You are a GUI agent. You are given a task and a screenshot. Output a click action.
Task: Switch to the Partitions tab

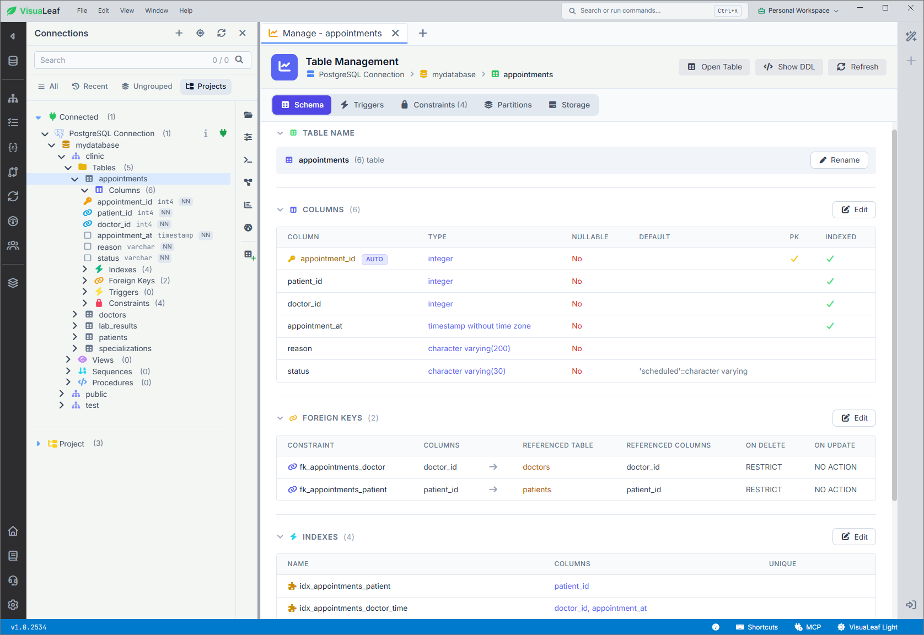(x=508, y=105)
